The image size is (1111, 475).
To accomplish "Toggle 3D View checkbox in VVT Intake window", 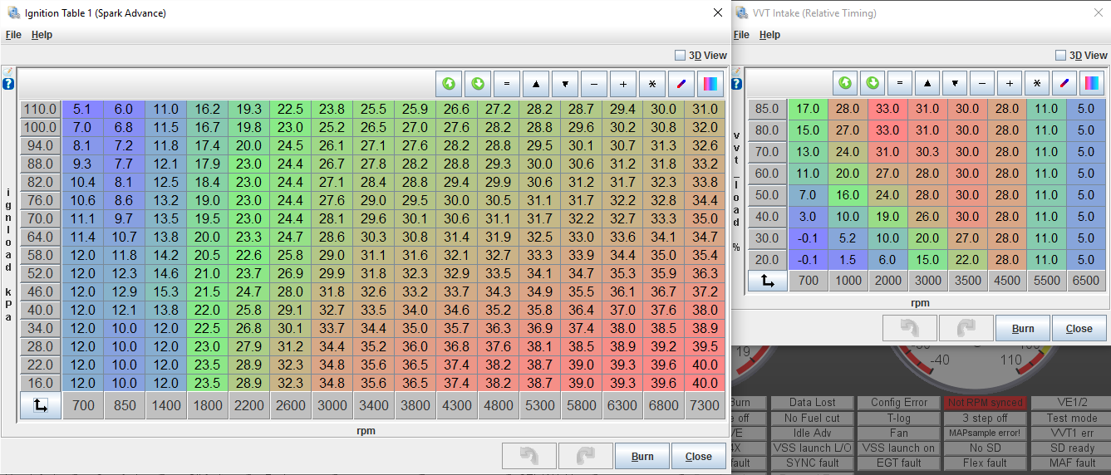I will pyautogui.click(x=1060, y=56).
